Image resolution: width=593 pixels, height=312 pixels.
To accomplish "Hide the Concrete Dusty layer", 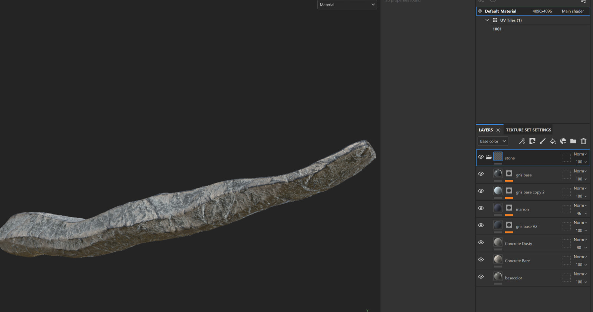I will 481,242.
